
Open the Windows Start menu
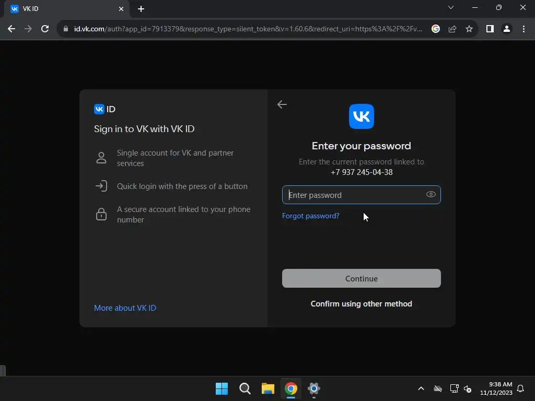[222, 388]
